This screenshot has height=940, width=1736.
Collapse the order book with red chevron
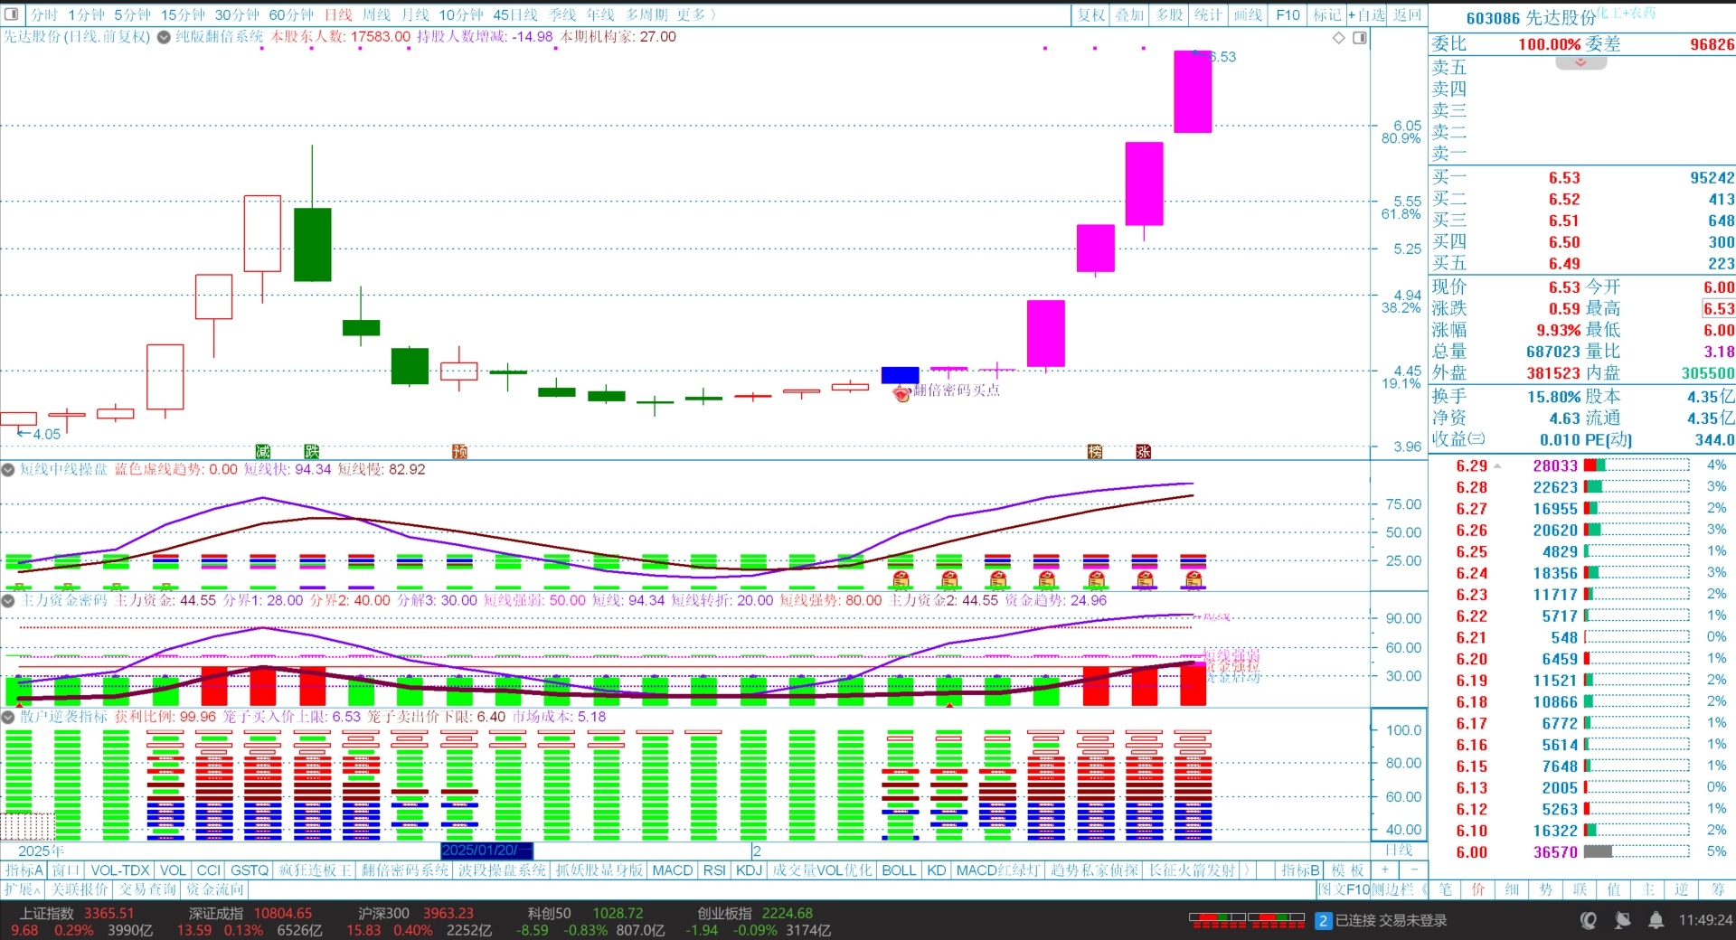[x=1580, y=63]
